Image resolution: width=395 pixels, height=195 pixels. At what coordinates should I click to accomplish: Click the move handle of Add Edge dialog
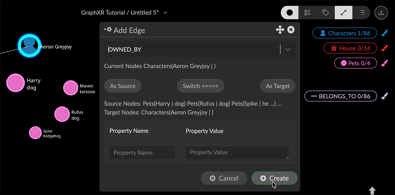point(280,30)
